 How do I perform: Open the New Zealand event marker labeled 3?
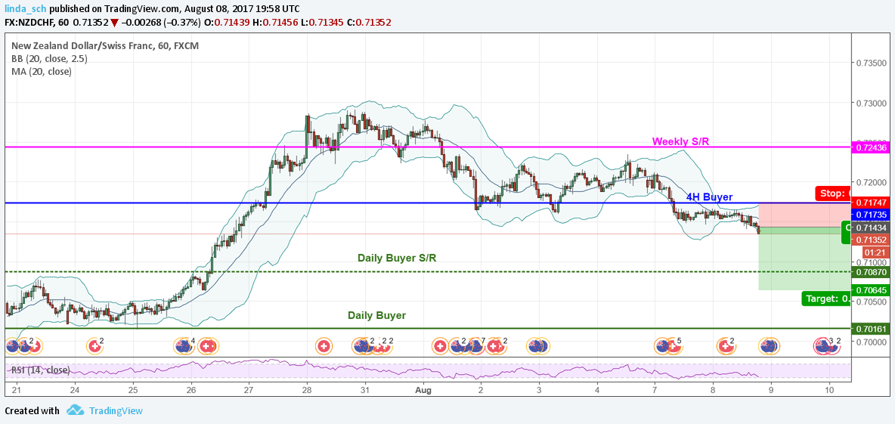pyautogui.click(x=822, y=345)
